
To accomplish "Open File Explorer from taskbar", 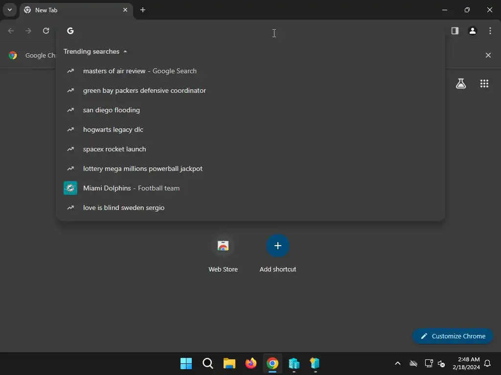I will 229,363.
